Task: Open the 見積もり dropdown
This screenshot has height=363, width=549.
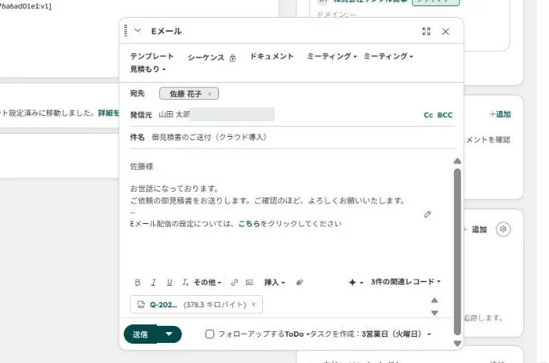Action: pos(148,70)
